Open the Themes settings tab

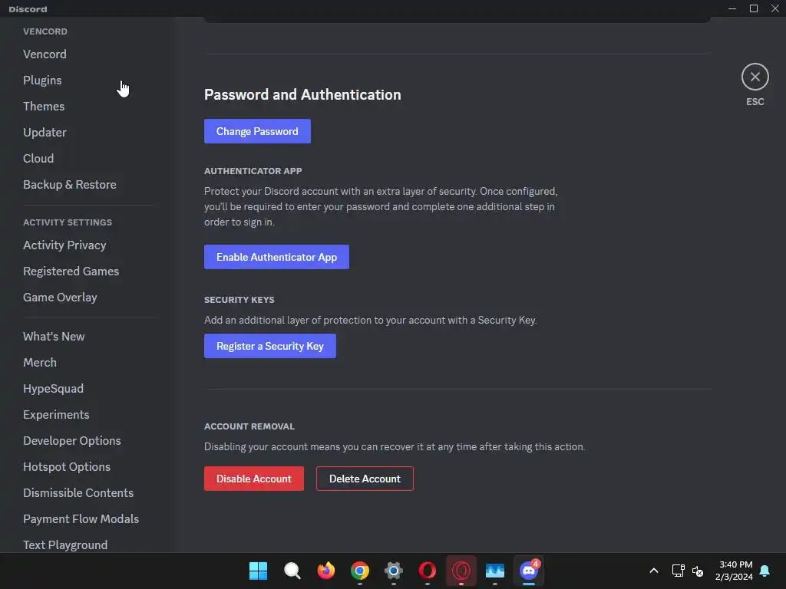click(44, 106)
